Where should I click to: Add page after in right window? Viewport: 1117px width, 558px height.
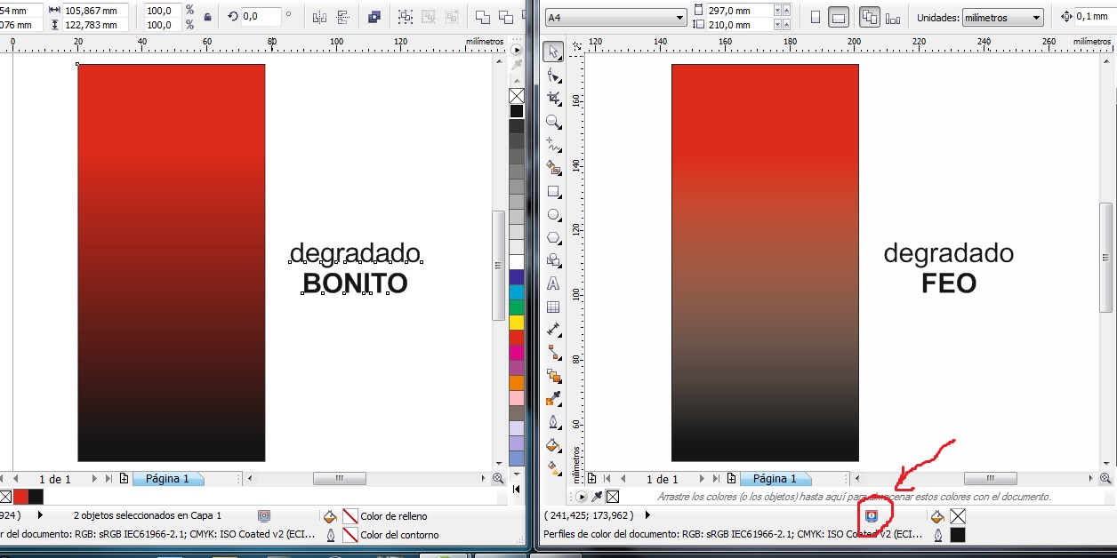tap(731, 478)
